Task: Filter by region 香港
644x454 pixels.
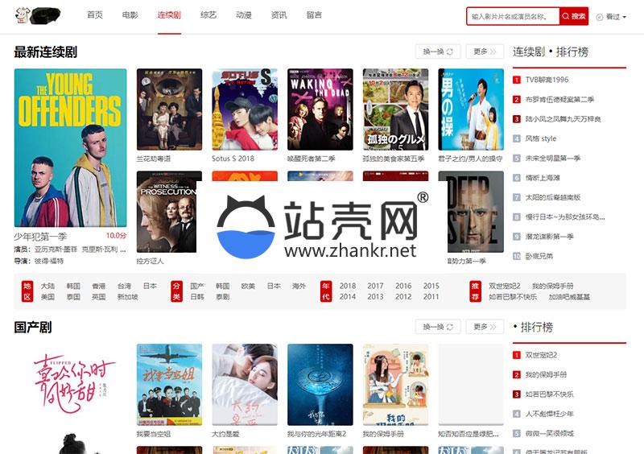Action: point(98,286)
